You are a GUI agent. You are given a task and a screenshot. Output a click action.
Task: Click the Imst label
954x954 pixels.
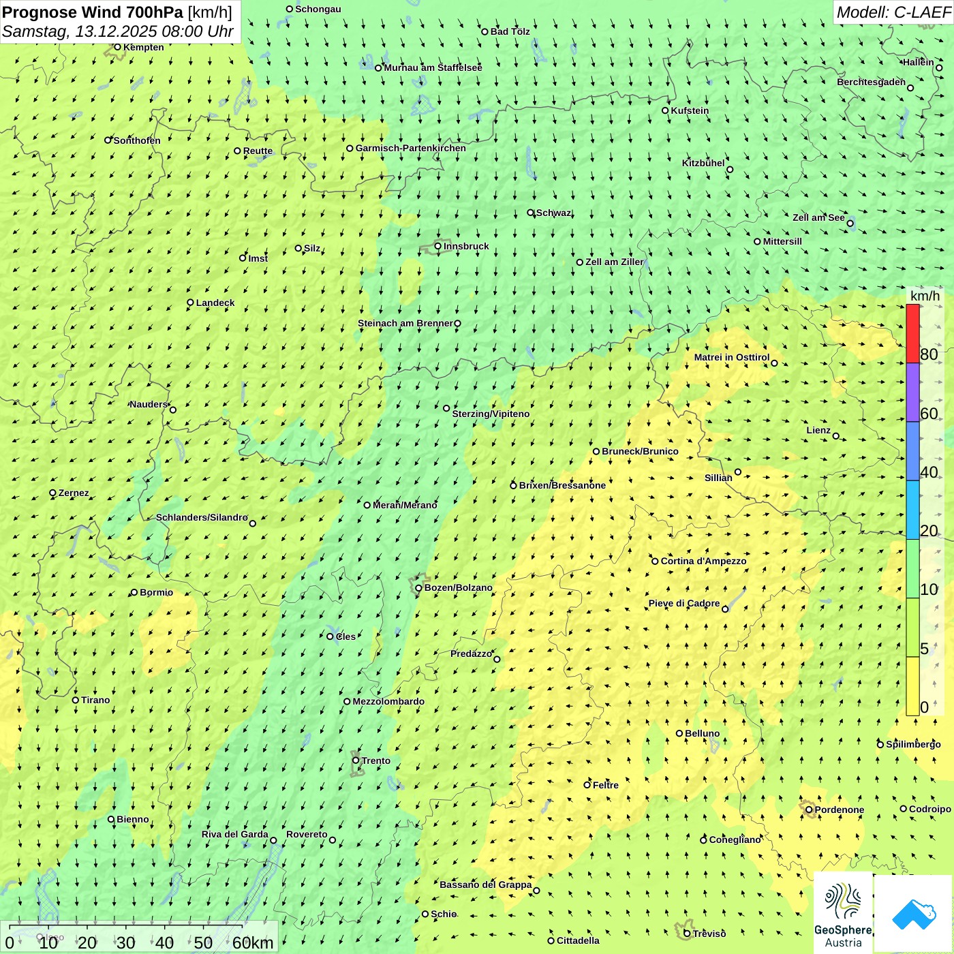pos(258,258)
